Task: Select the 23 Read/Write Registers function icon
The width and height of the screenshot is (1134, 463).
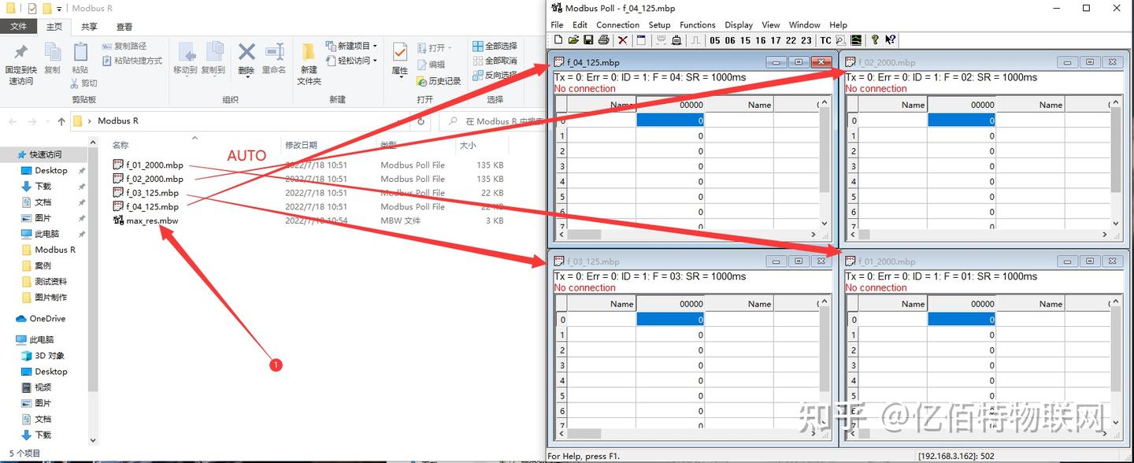Action: tap(806, 40)
